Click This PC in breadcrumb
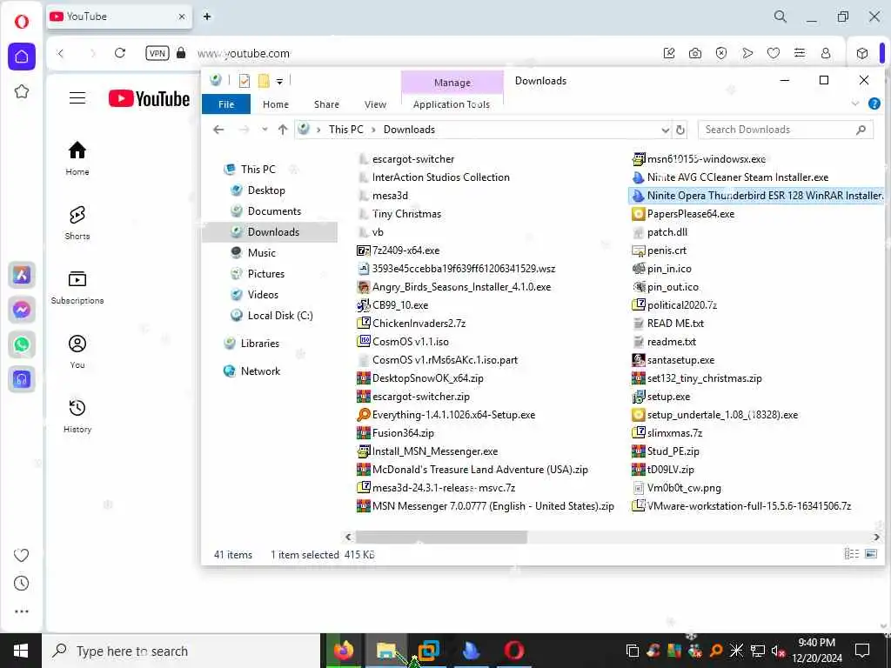 point(345,130)
